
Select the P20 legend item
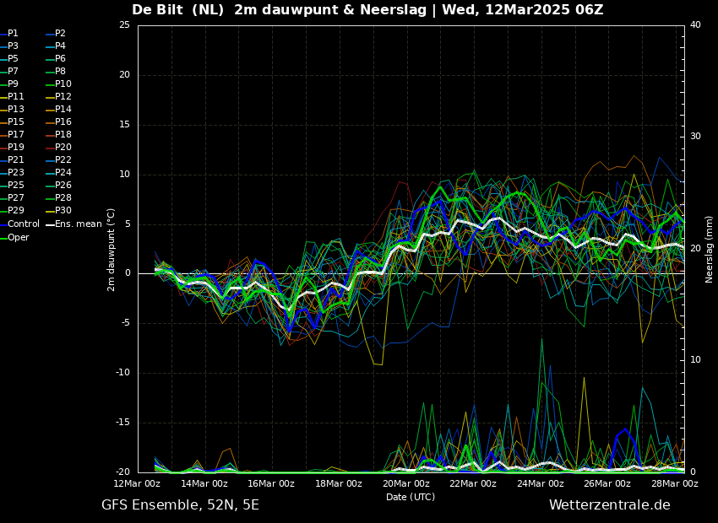(63, 148)
